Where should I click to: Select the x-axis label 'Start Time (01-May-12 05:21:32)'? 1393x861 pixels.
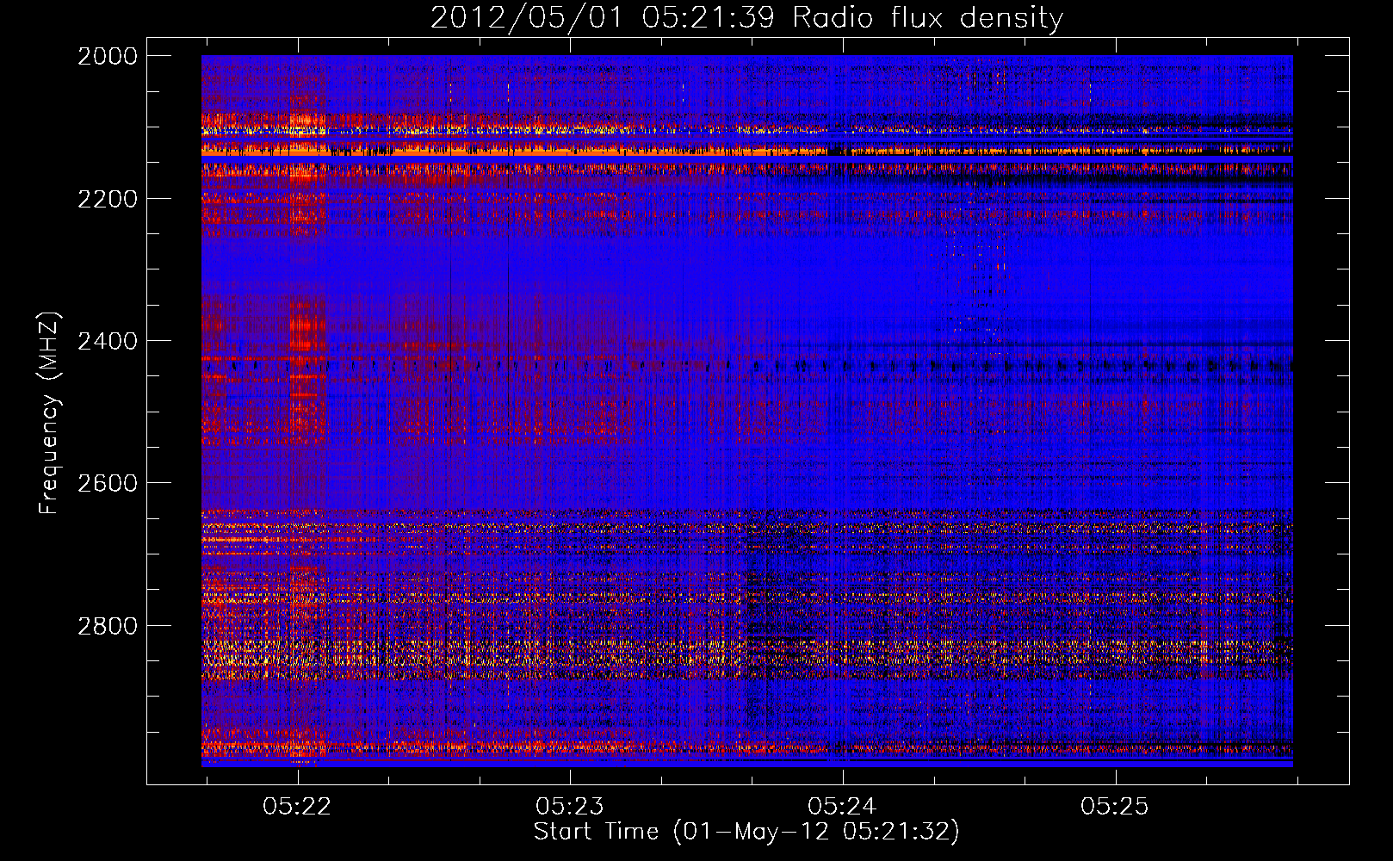[746, 832]
